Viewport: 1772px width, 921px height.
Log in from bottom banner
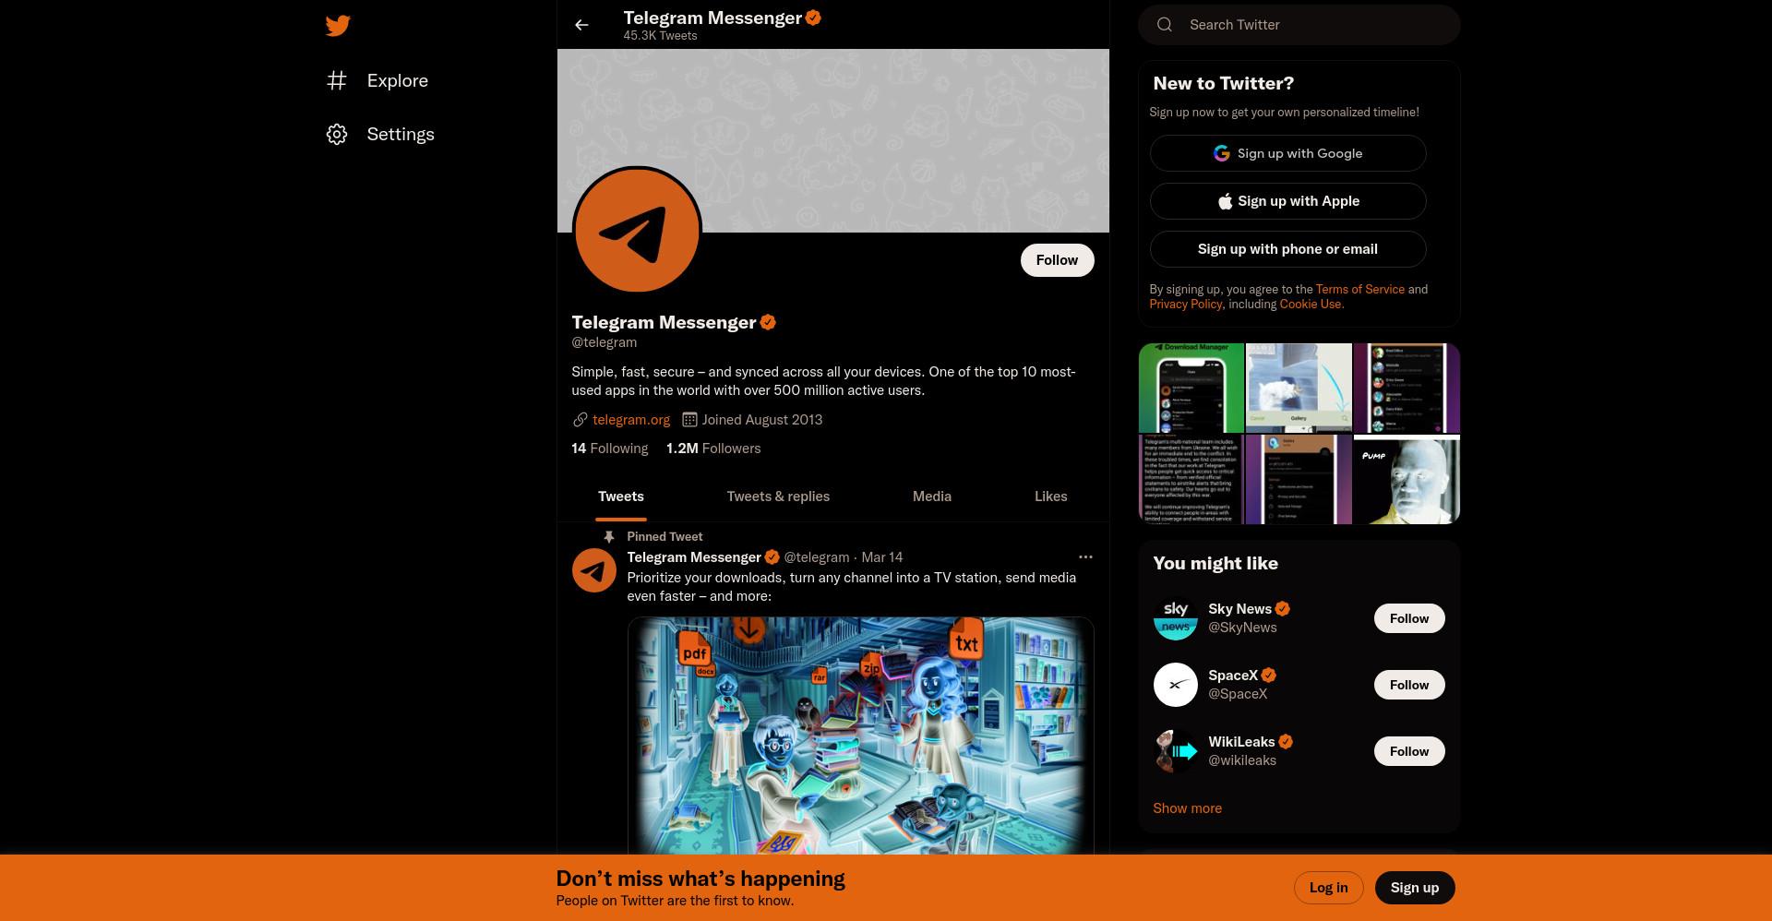pyautogui.click(x=1328, y=888)
